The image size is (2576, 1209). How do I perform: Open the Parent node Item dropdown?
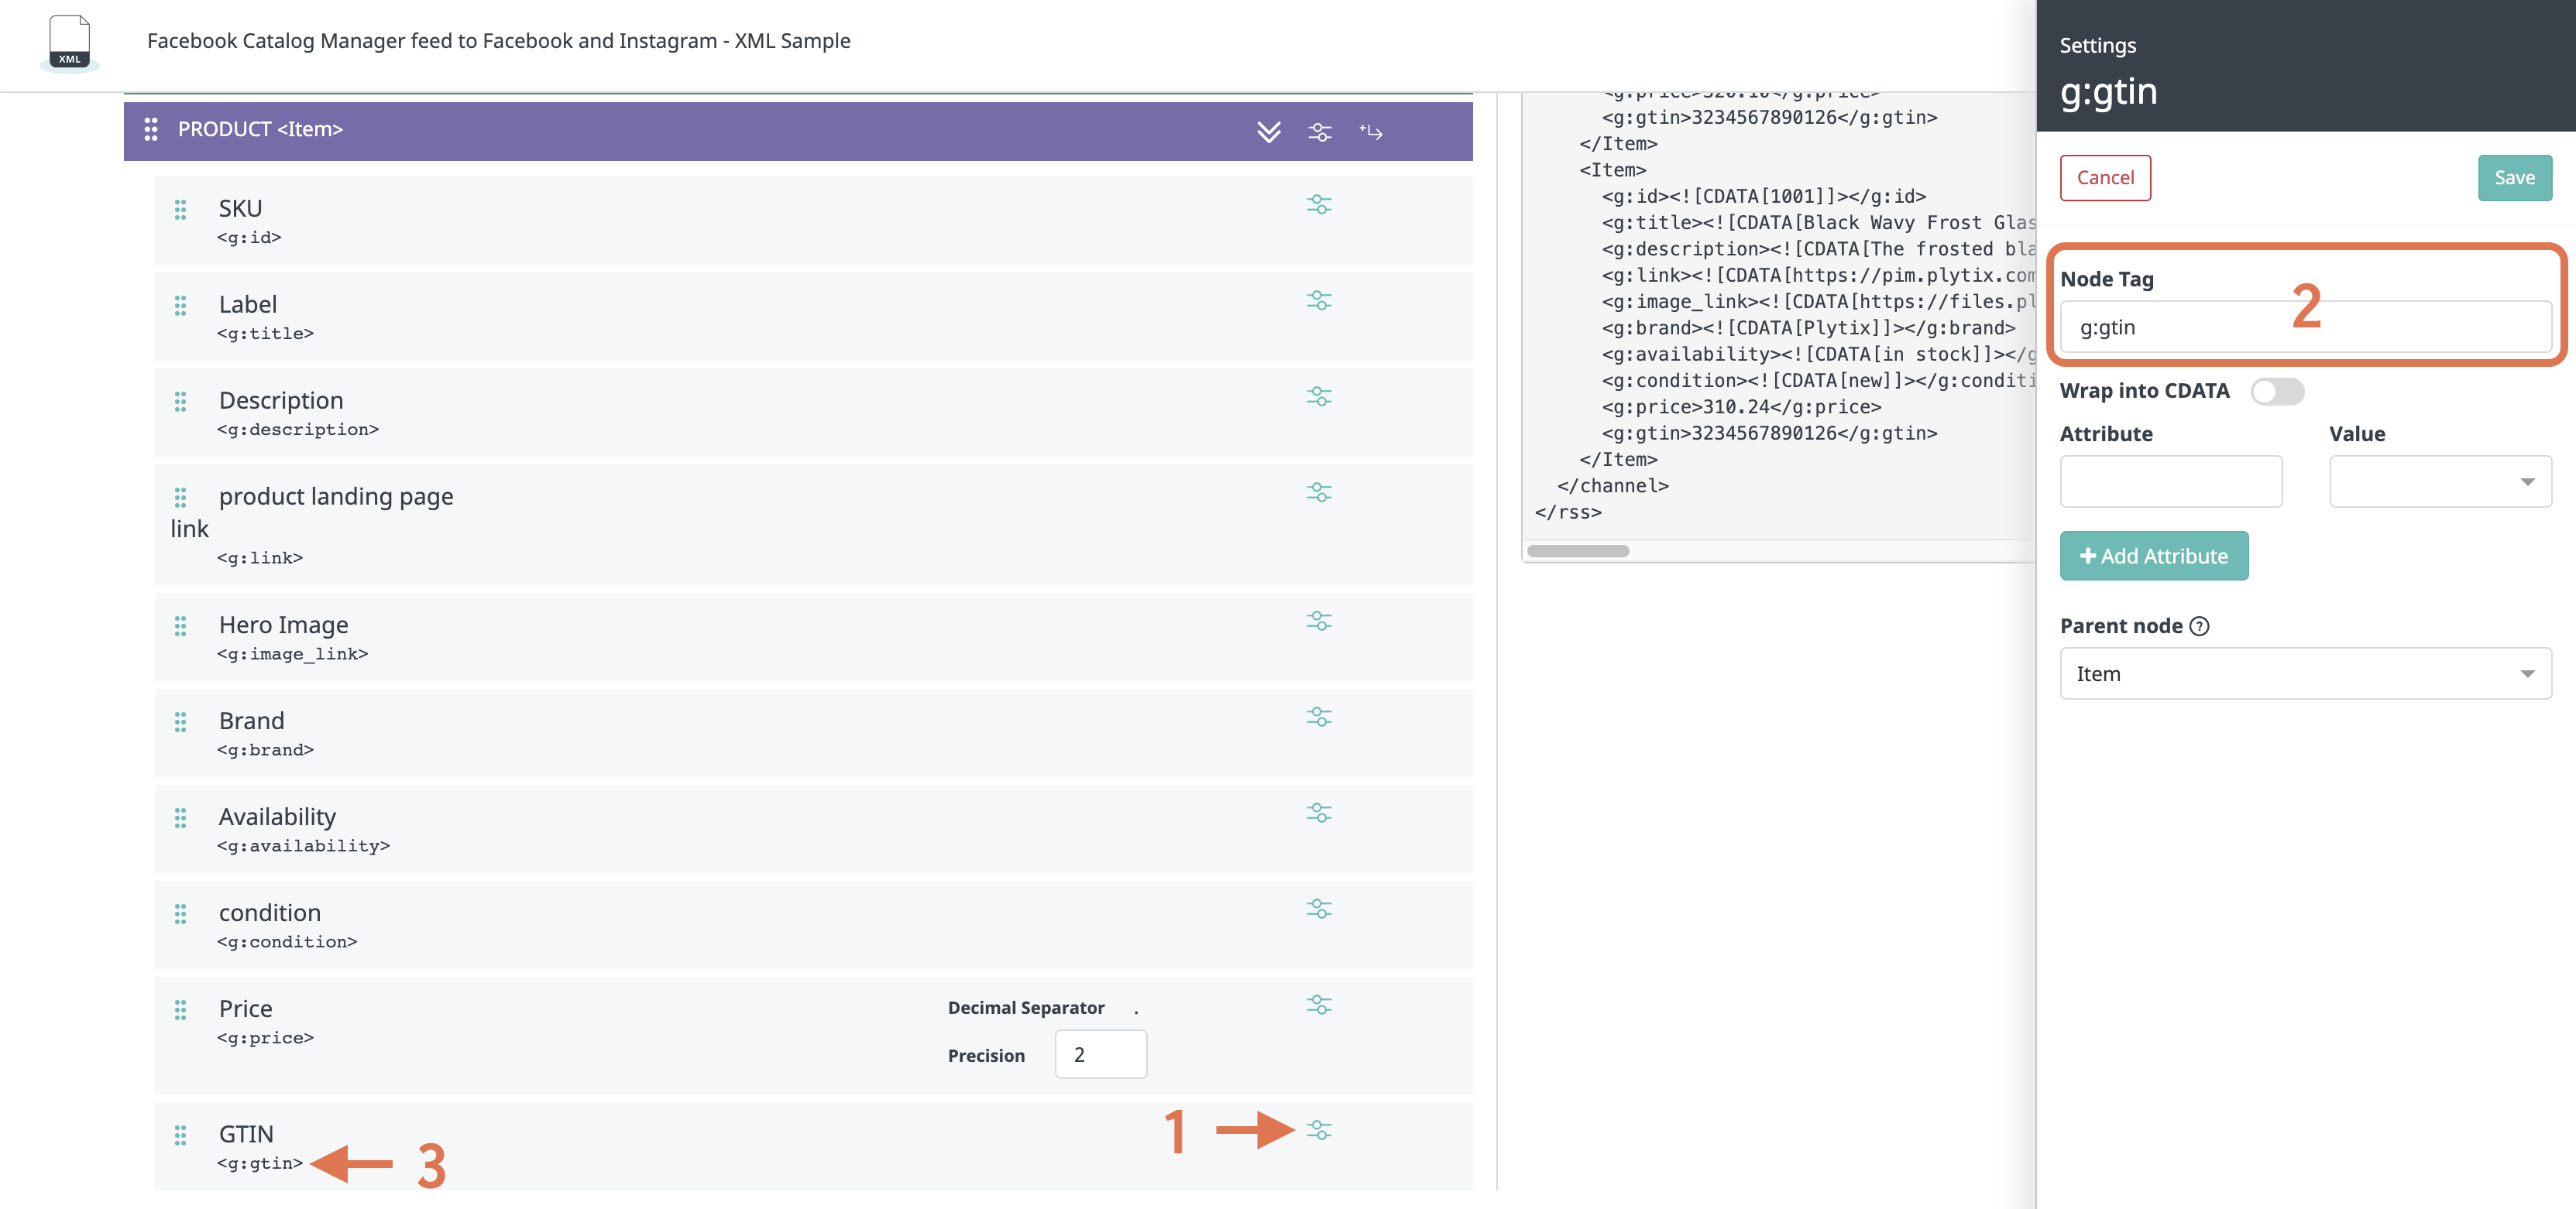coord(2305,673)
